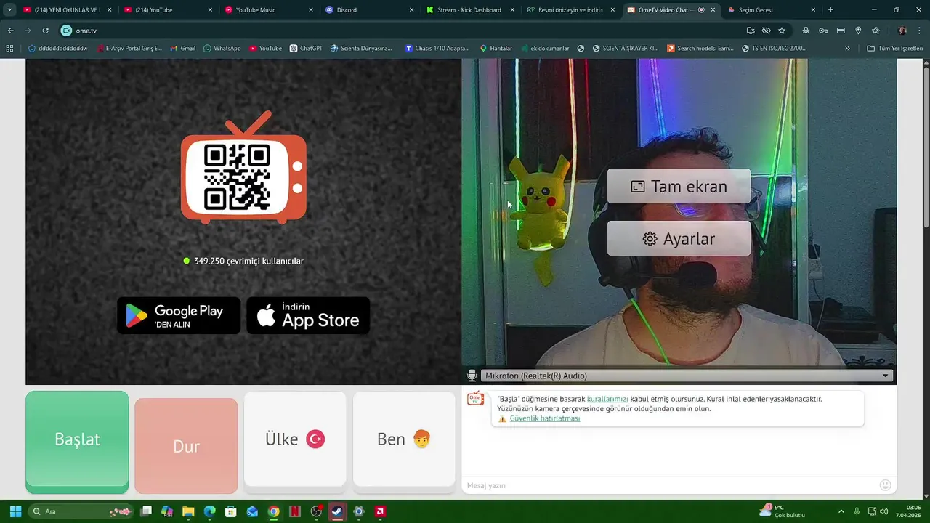The image size is (930, 523).
Task: Show more bookmarks with chevron
Action: [847, 49]
